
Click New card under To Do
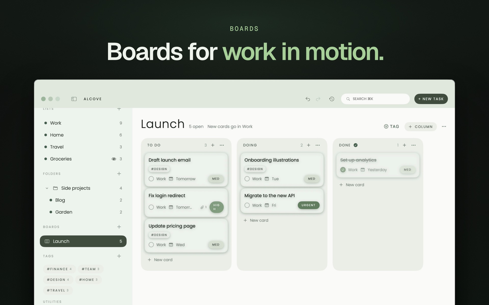point(160,260)
